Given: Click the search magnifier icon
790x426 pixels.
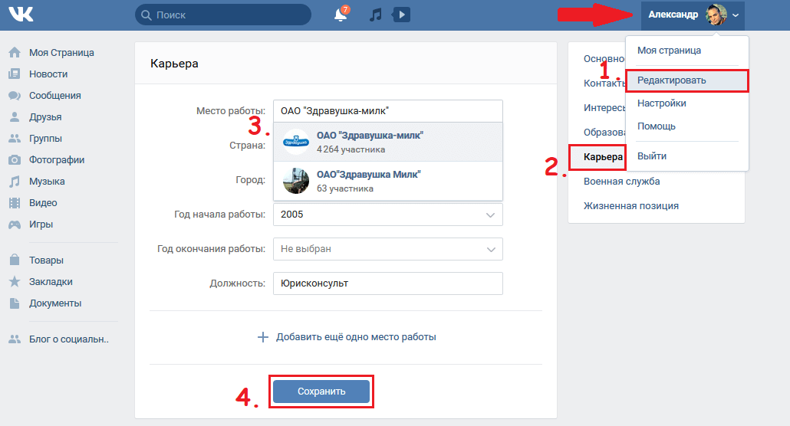Looking at the screenshot, I should point(146,15).
